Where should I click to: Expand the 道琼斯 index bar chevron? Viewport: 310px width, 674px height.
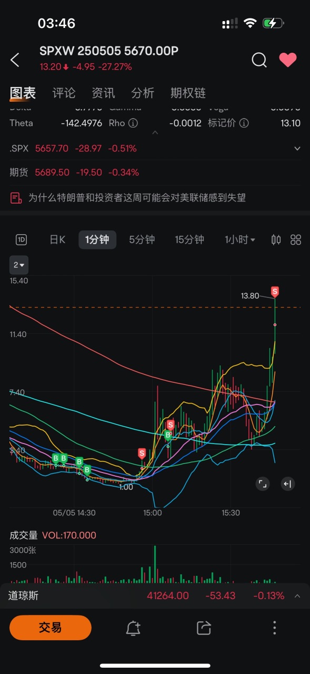[297, 596]
